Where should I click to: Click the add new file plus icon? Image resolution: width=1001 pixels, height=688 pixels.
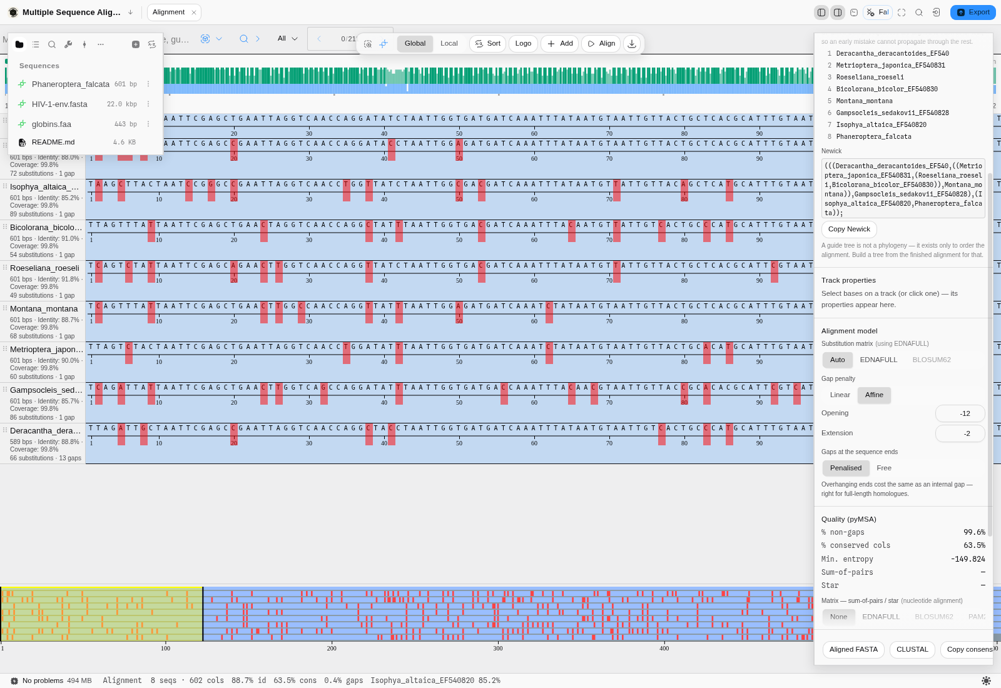136,44
